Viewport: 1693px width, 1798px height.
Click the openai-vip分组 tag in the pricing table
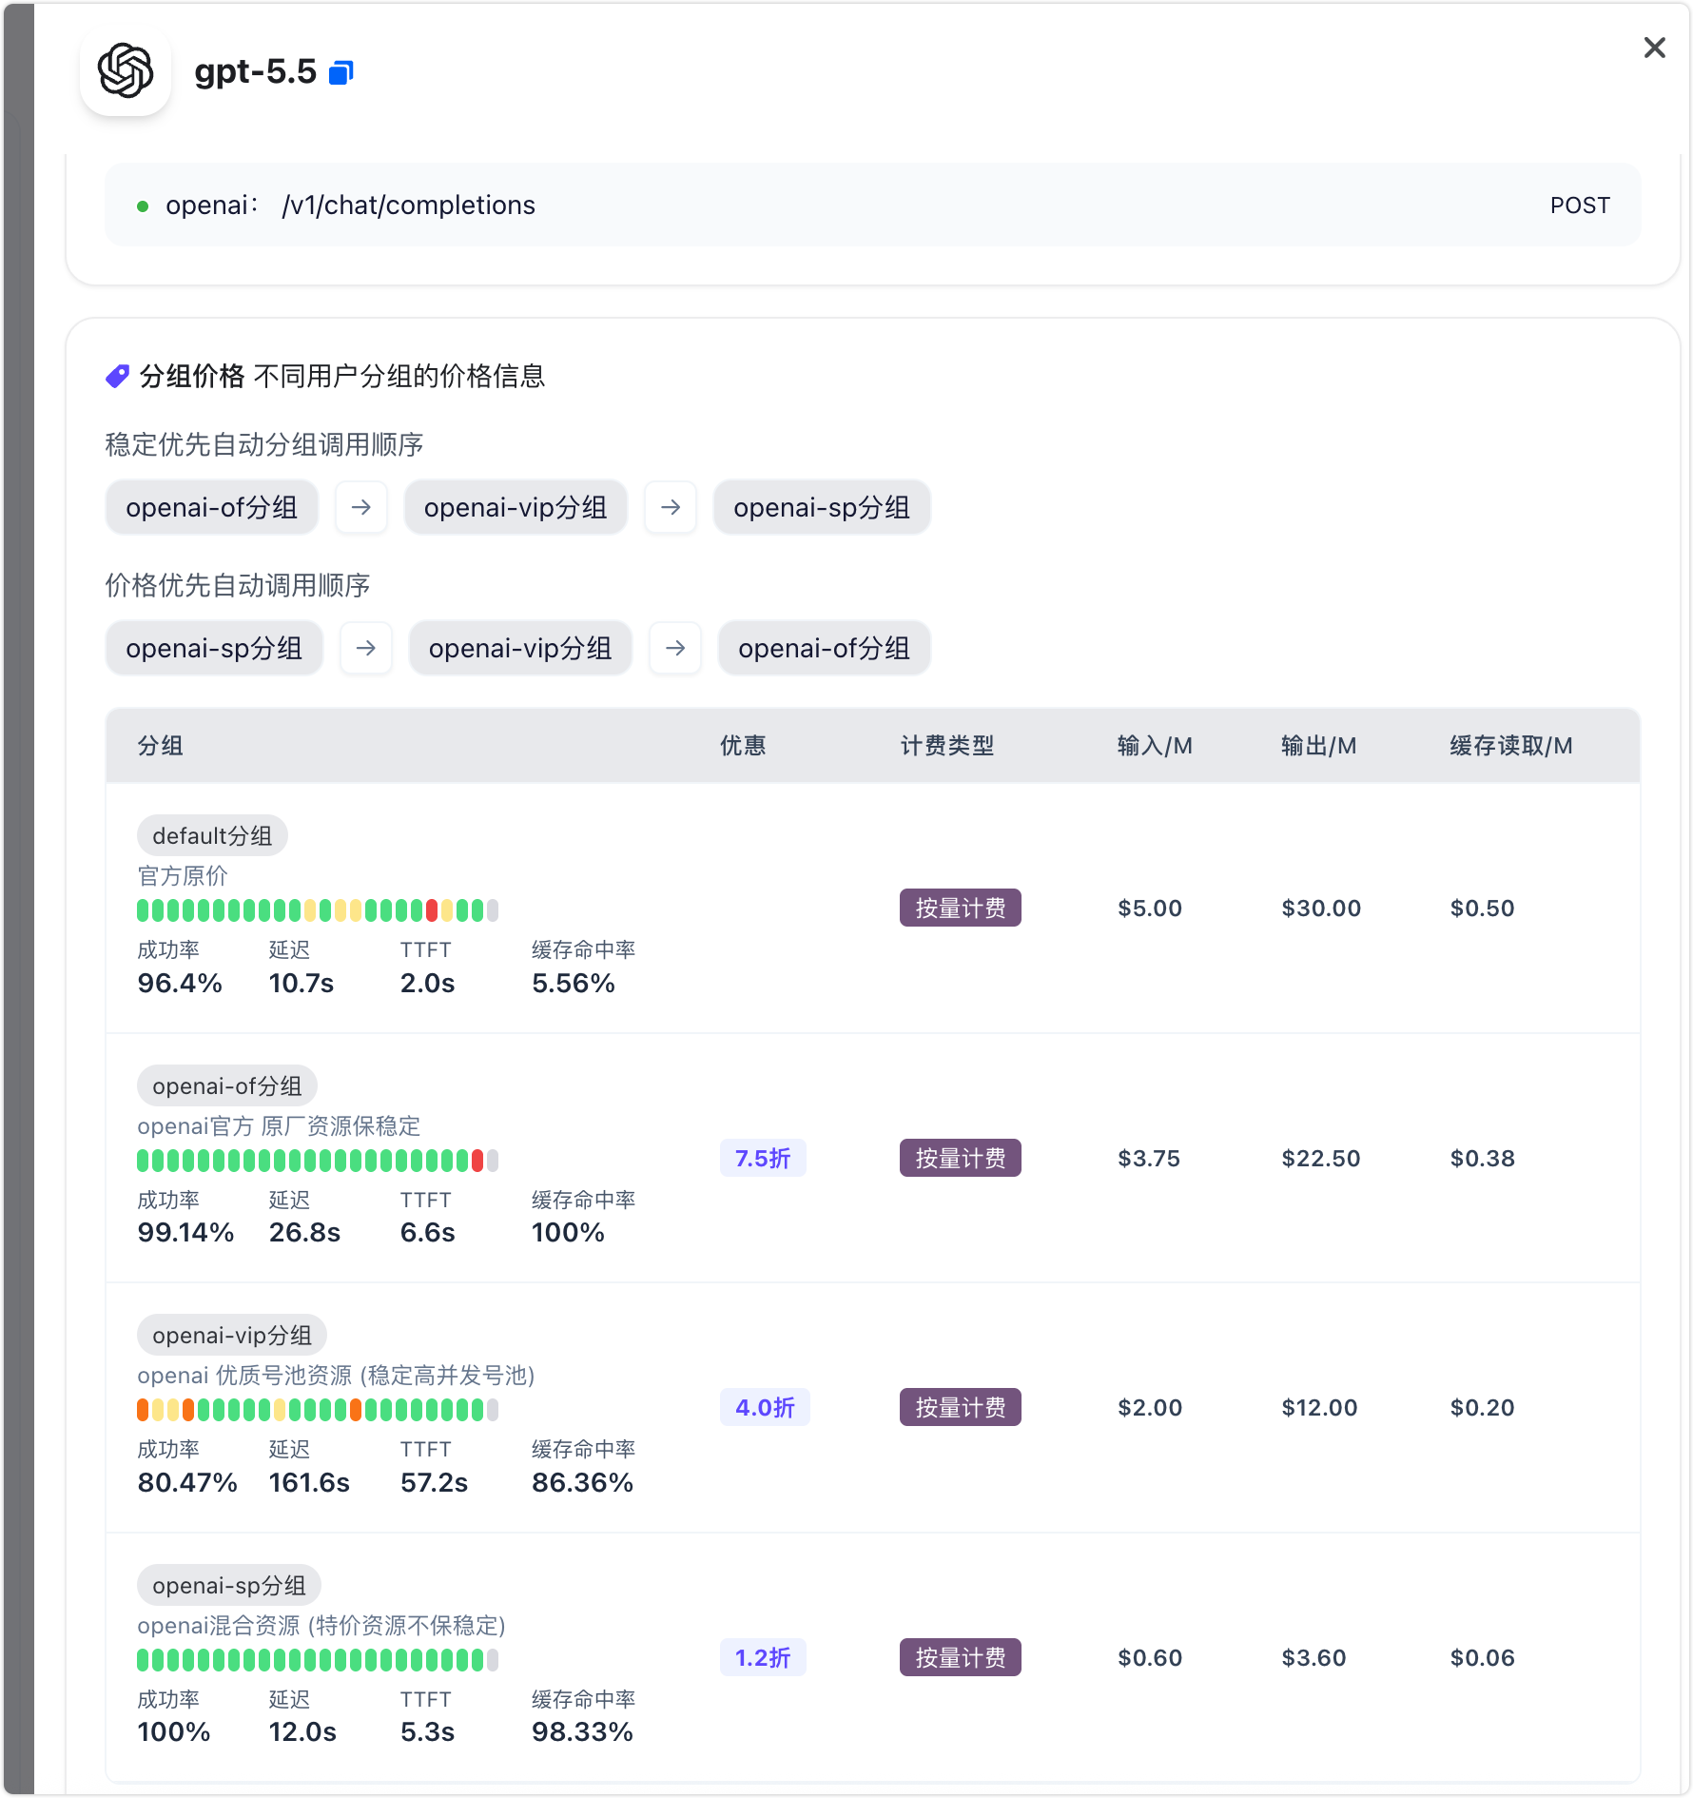pos(232,1335)
